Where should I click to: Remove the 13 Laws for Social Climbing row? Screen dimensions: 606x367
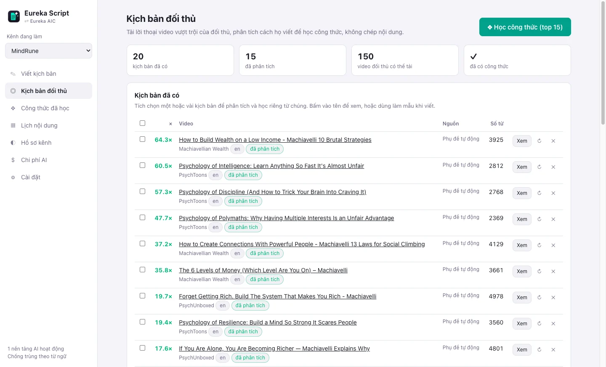pyautogui.click(x=553, y=245)
